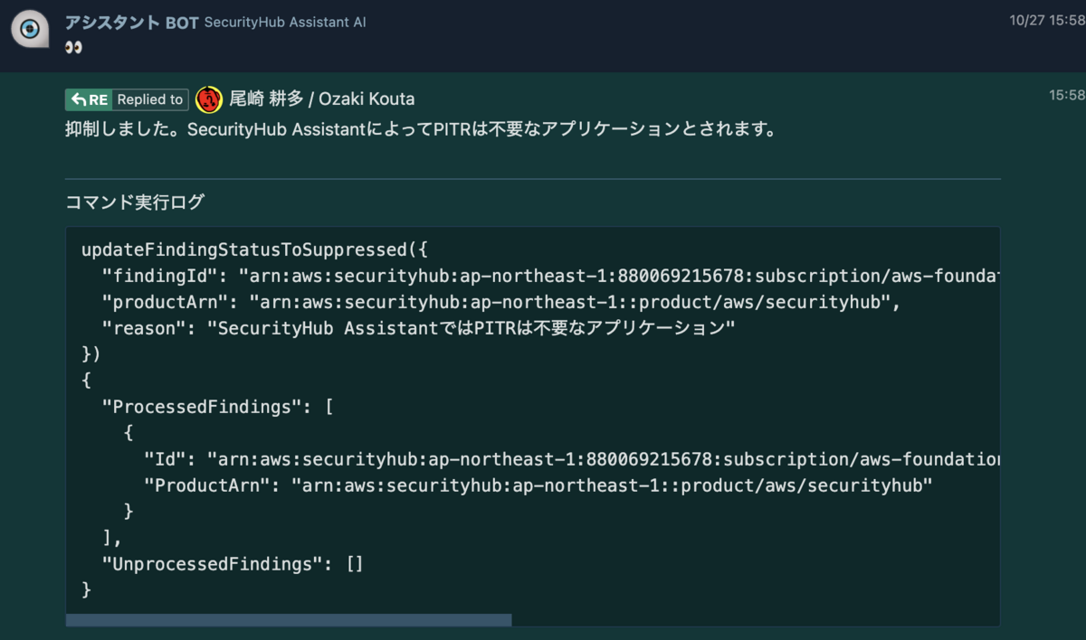Click the code block's horizontal scrollbar
Viewport: 1086px width, 640px height.
288,620
